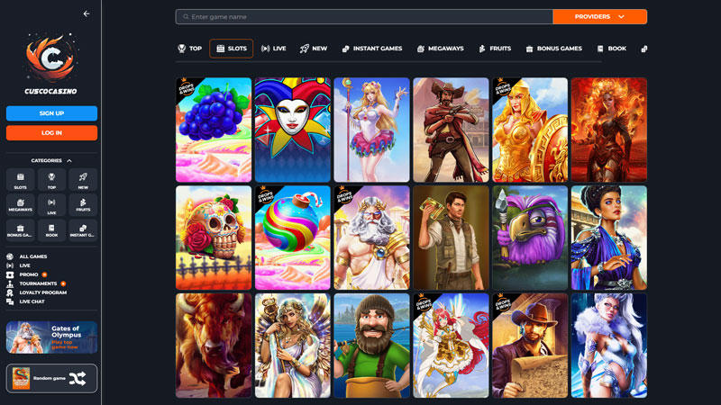The width and height of the screenshot is (721, 405).
Task: Open the purple bird with spear game
Action: pos(530,238)
